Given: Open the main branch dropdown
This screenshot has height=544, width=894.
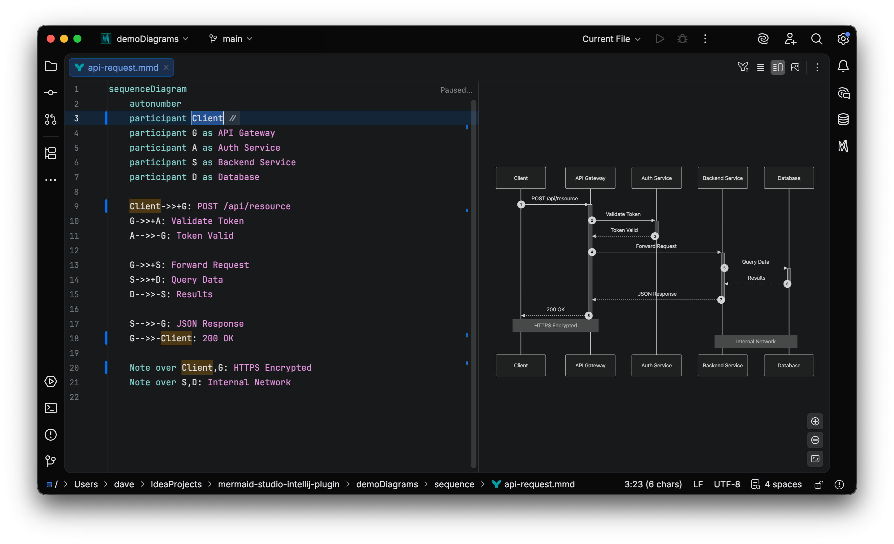Looking at the screenshot, I should click(x=231, y=39).
